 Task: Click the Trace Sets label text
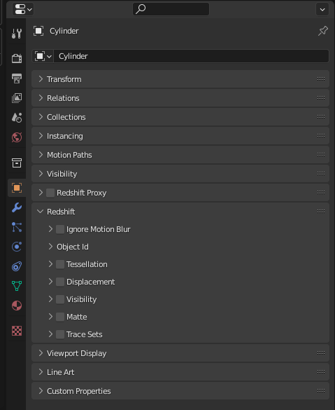[x=84, y=334]
